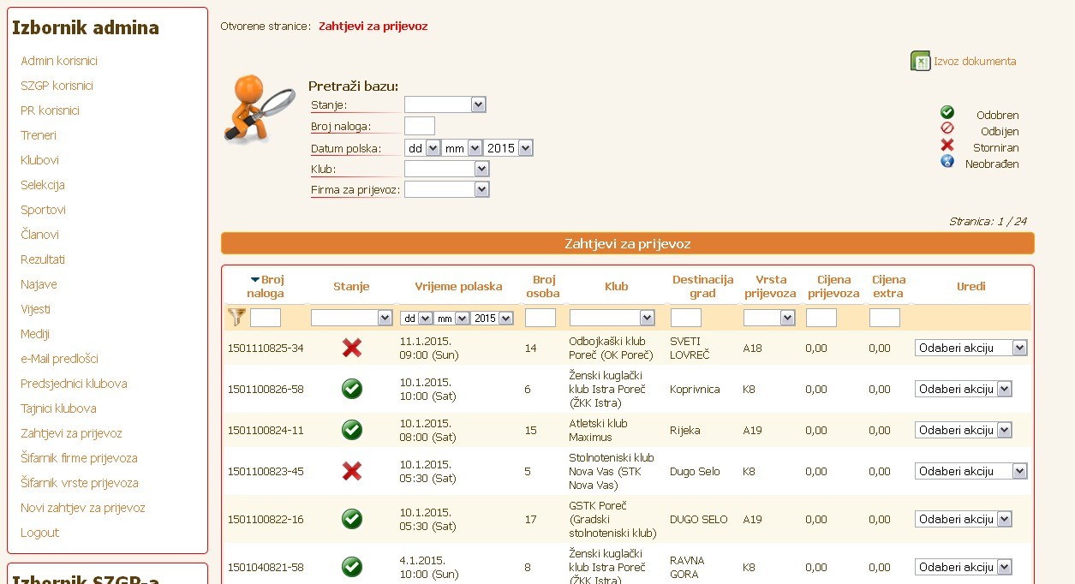Go to Treneri in admin menu
Screen dimensions: 1075x584
click(39, 135)
